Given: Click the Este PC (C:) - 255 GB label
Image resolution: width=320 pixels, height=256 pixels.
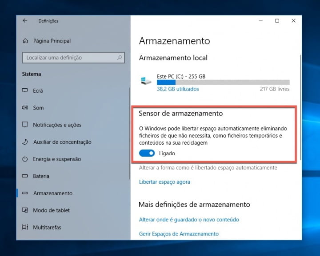Looking at the screenshot, I should pos(181,76).
